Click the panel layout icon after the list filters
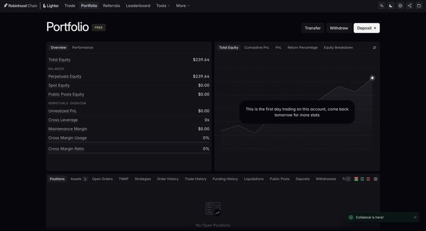Image resolution: width=426 pixels, height=231 pixels. 376,179
